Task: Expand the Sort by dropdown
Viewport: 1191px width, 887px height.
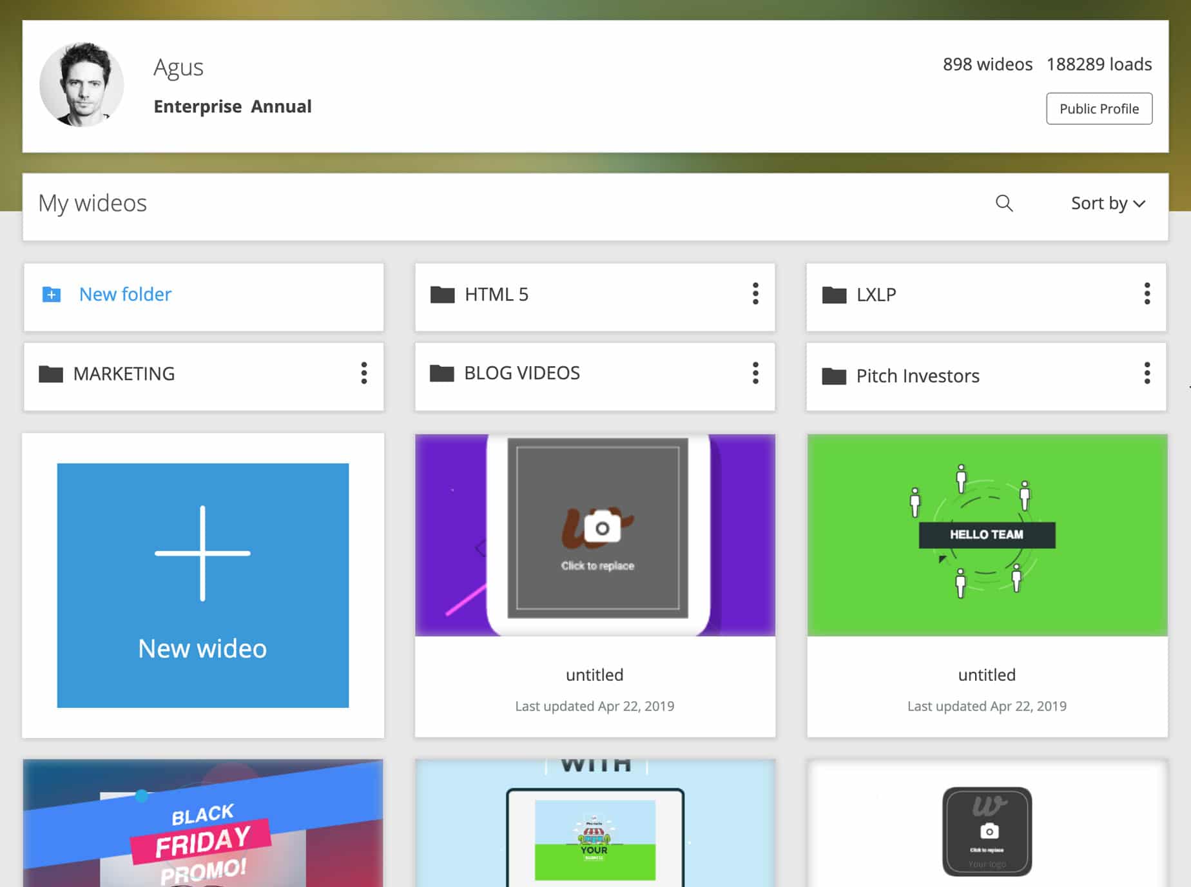Action: click(1108, 203)
